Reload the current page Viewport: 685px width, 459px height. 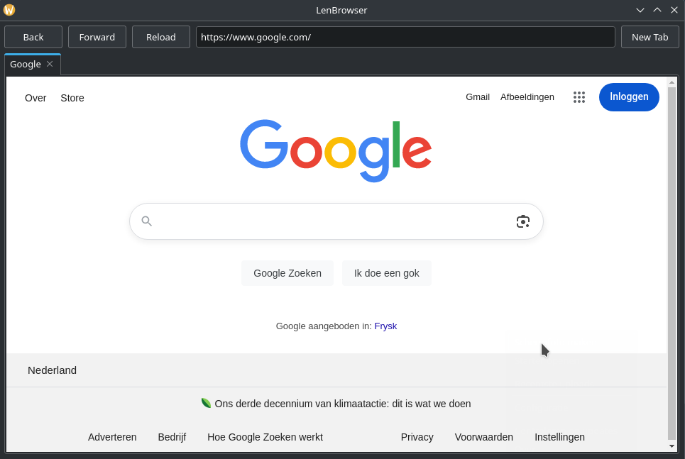coord(160,37)
